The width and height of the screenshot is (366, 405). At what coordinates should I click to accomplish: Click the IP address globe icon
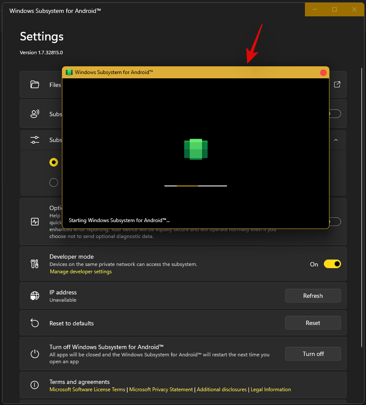pyautogui.click(x=35, y=296)
